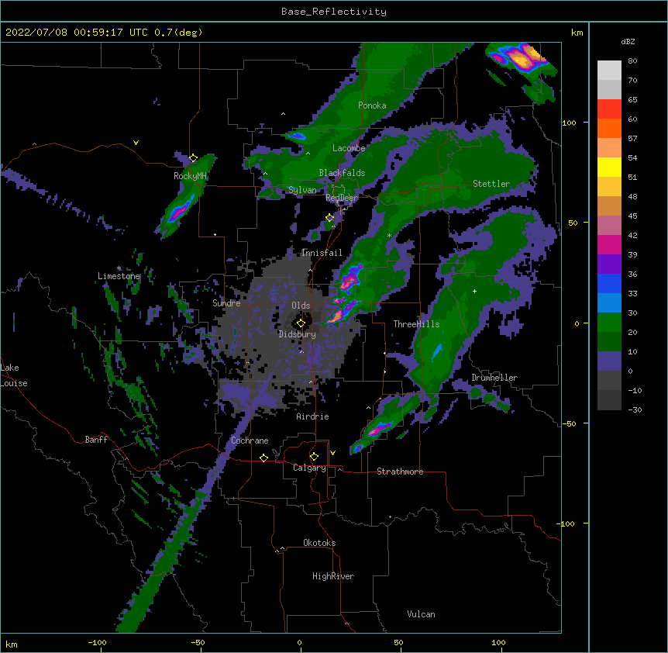
Task: Select the slate purple legend swatch below 10 dBZ
Action: coord(609,361)
